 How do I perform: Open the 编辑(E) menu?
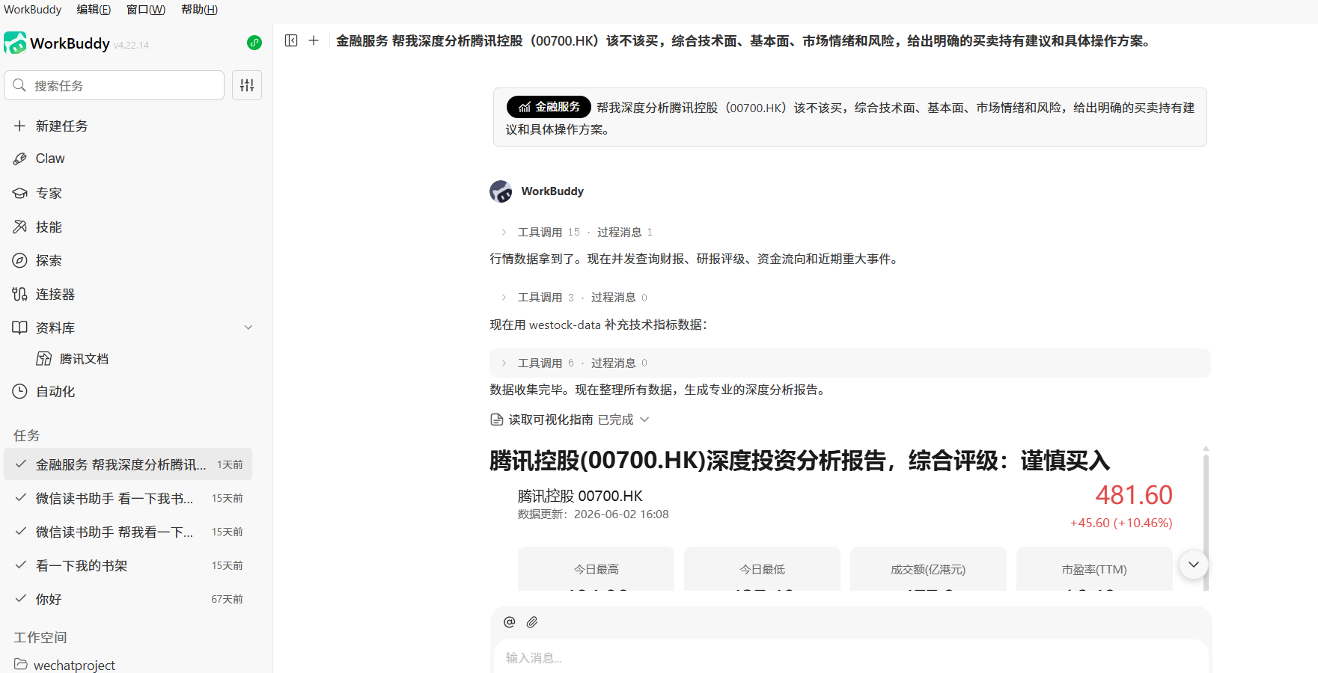(94, 10)
